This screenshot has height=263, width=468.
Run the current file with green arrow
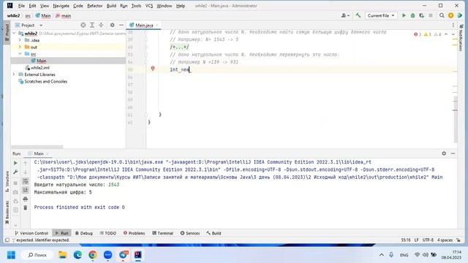[x=404, y=15]
